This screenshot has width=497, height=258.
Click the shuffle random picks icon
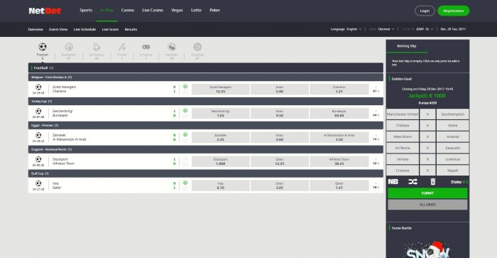point(413,181)
